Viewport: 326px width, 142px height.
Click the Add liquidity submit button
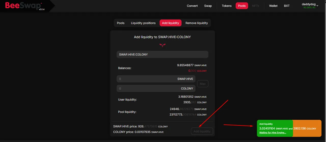(202, 131)
